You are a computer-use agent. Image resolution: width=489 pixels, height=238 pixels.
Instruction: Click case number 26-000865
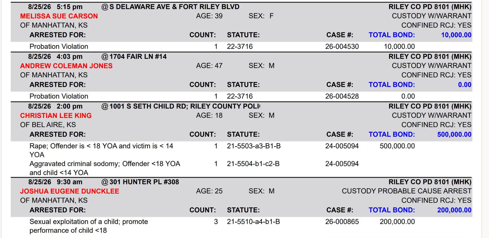tap(342, 222)
